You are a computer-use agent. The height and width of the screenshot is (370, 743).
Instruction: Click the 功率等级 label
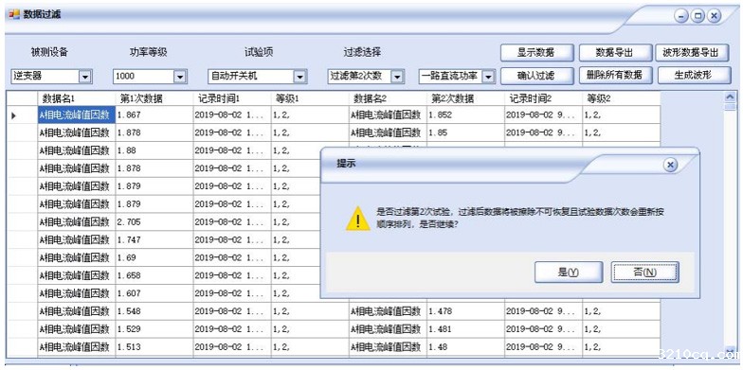pos(148,53)
